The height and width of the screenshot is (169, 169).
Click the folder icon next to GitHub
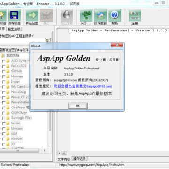click(x=8, y=71)
